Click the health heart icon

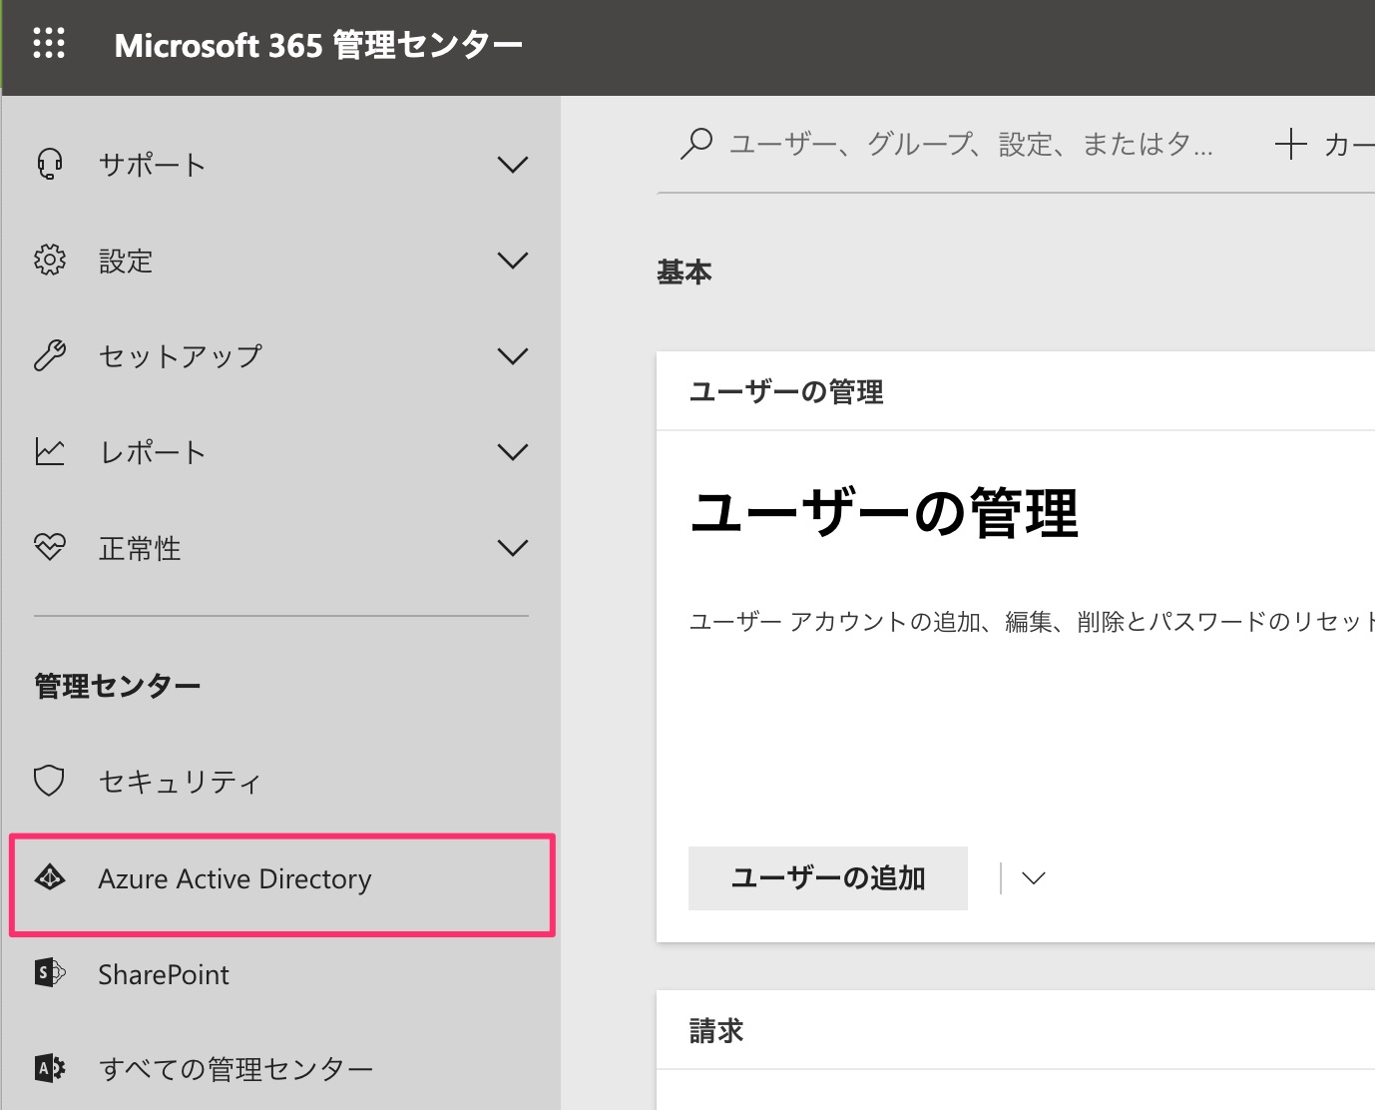[50, 547]
